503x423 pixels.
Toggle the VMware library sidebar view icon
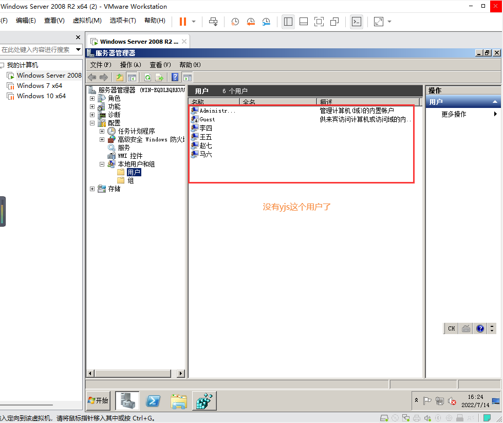point(288,22)
